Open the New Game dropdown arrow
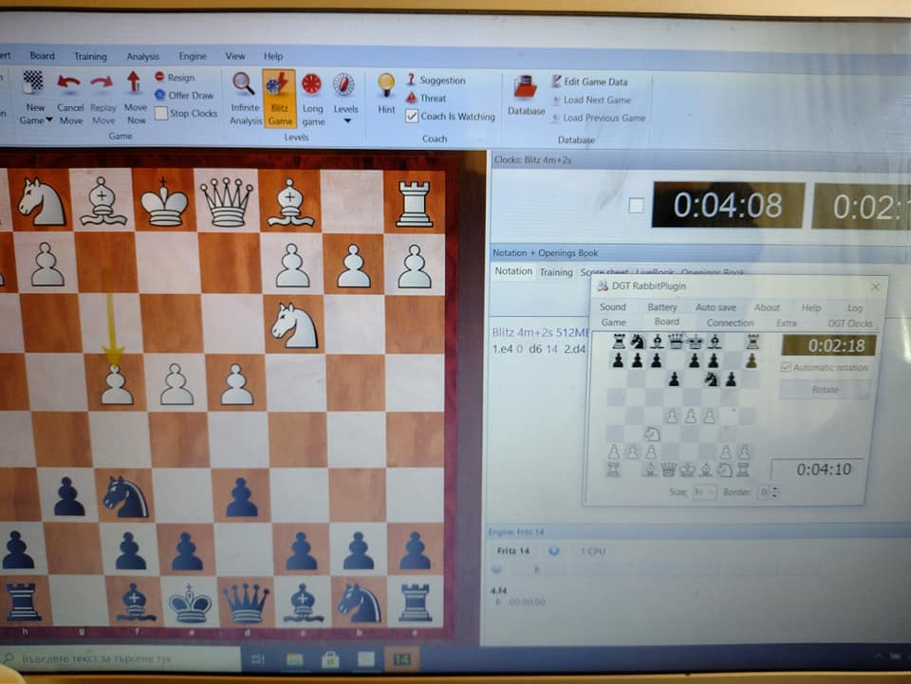Viewport: 911px width, 684px height. point(49,121)
